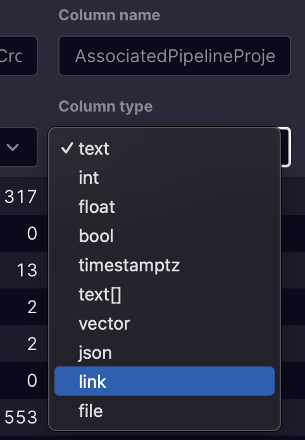Select the cell showing 553
Image resolution: width=305 pixels, height=440 pixels.
(21, 417)
